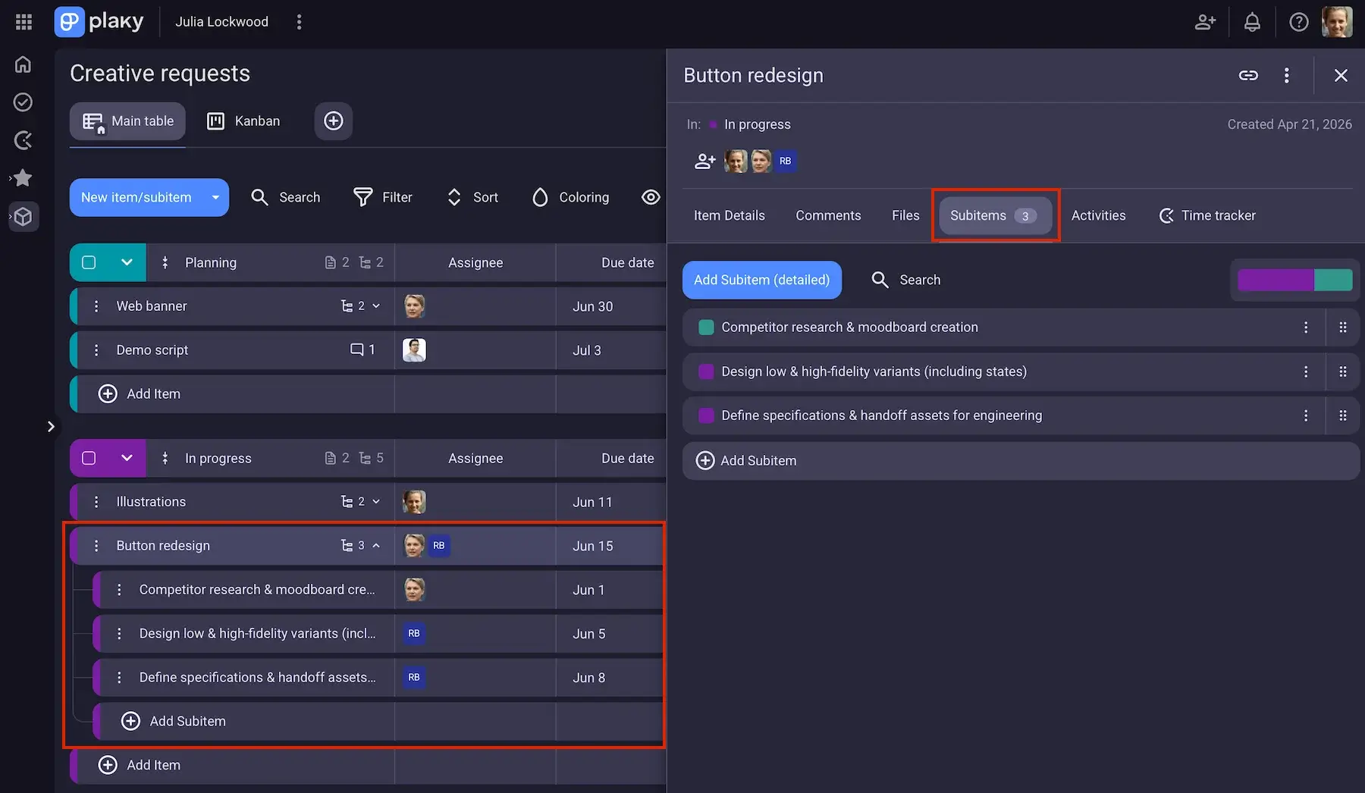
Task: Open New item/subitem dropdown arrow
Action: (x=215, y=197)
